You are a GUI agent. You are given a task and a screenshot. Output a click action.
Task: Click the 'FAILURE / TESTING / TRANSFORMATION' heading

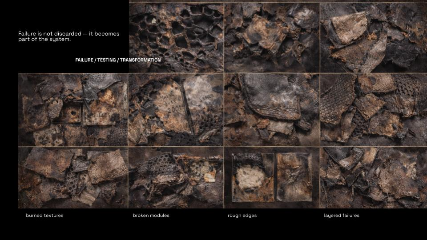118,60
